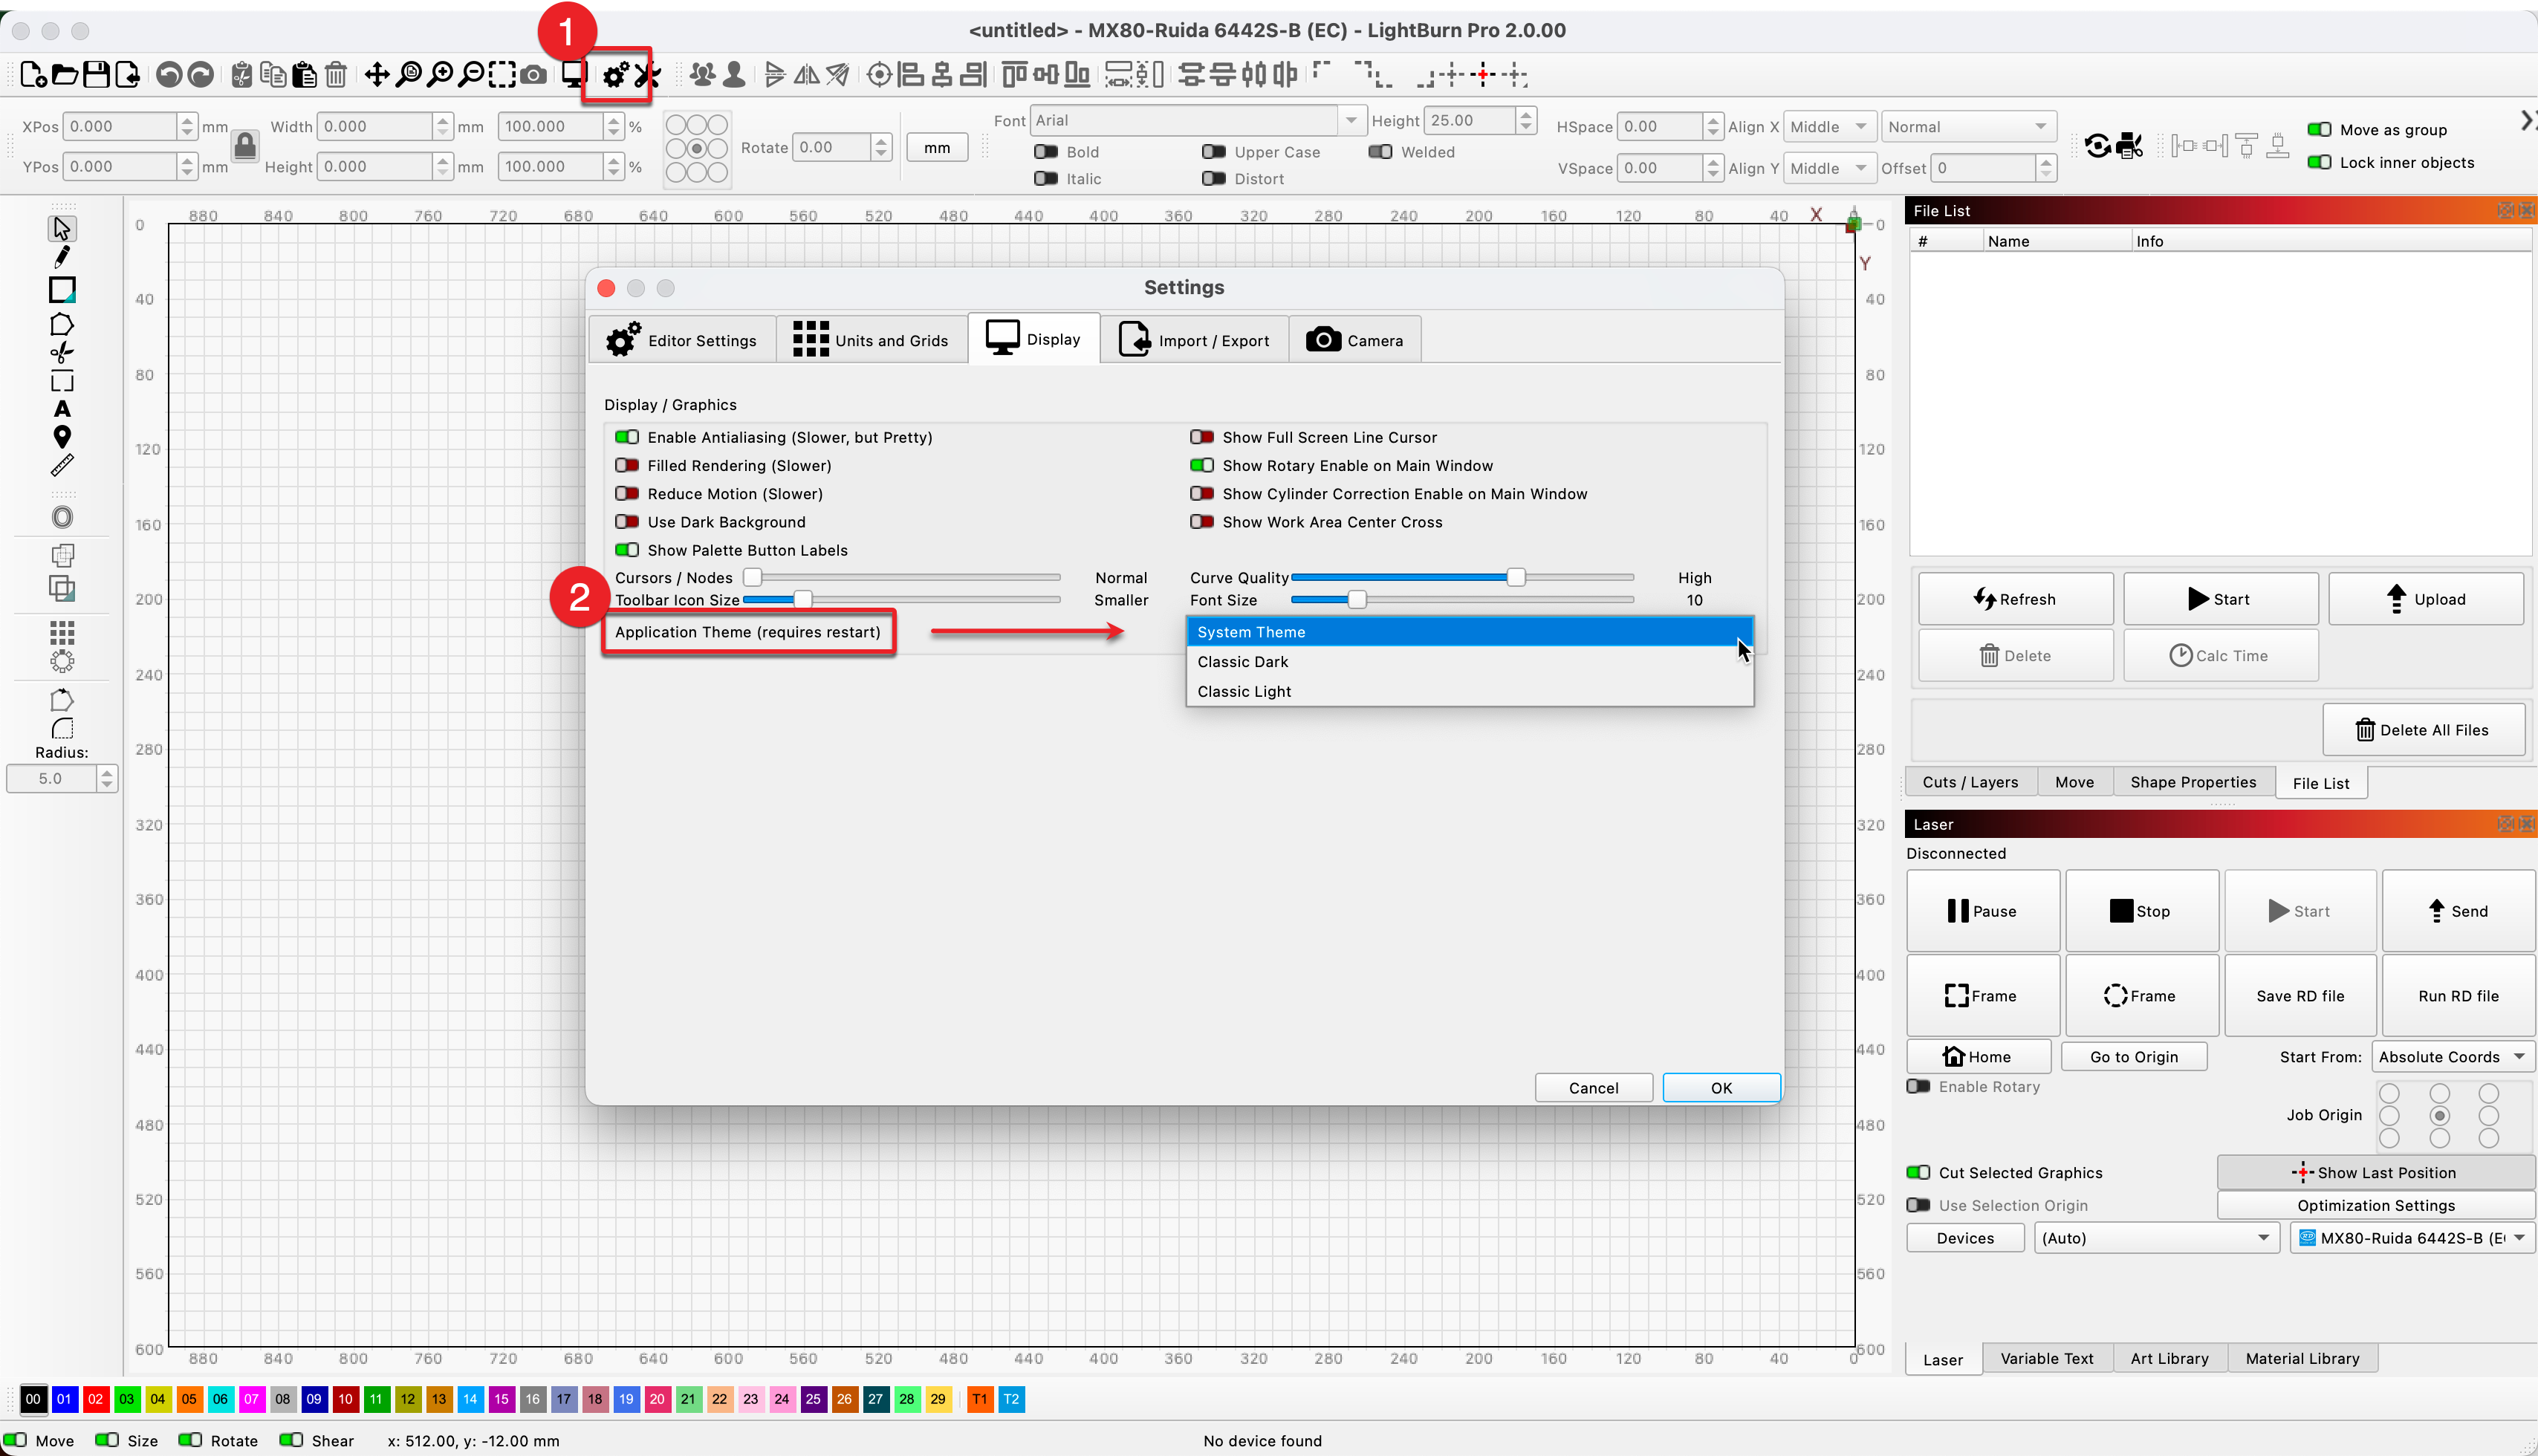The width and height of the screenshot is (2538, 1456).
Task: Select the Polygon tool in left toolbar
Action: click(62, 324)
